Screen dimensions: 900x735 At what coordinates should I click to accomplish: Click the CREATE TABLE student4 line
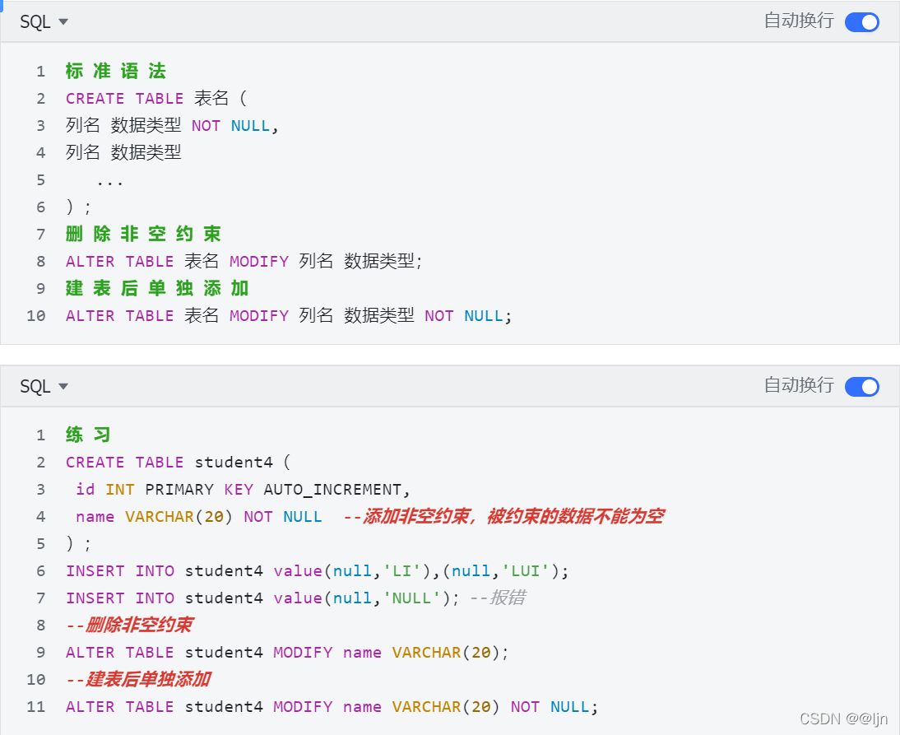178,463
